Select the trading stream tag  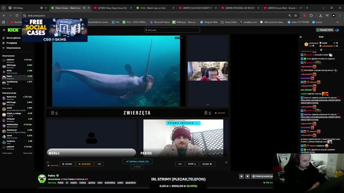(83, 183)
